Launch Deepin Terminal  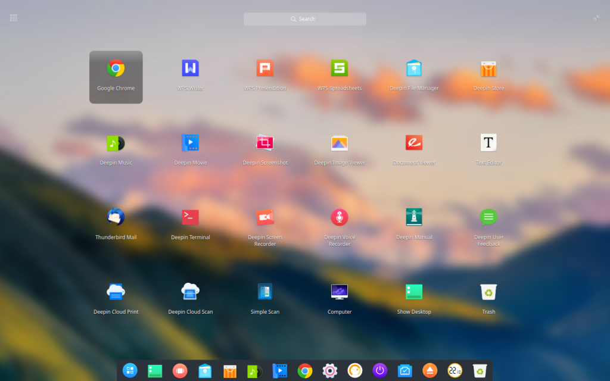pyautogui.click(x=190, y=217)
